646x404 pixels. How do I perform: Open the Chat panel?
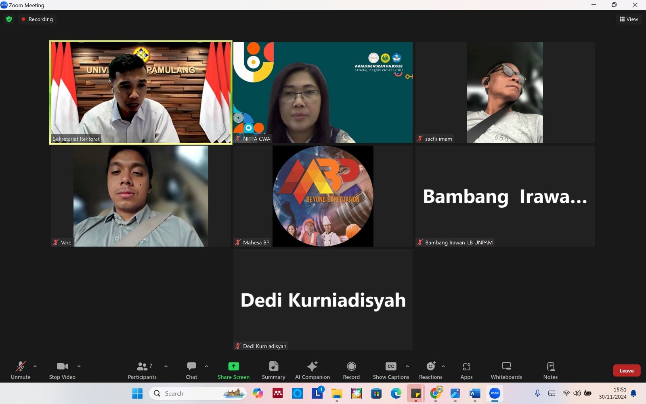191,370
